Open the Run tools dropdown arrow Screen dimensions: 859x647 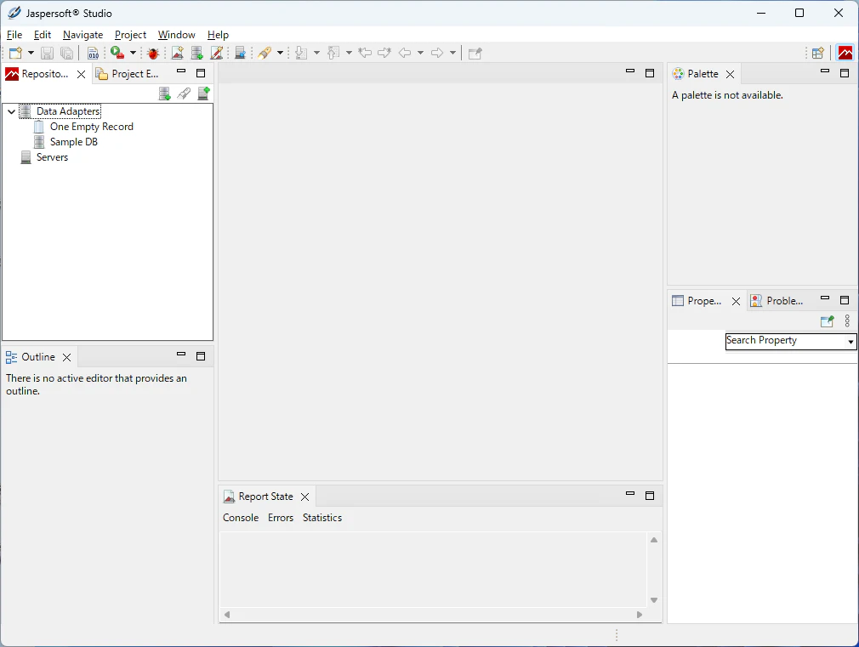(x=133, y=54)
